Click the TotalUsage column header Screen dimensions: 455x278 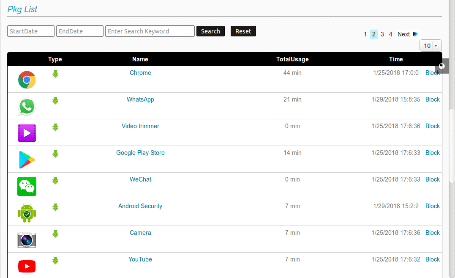click(292, 59)
